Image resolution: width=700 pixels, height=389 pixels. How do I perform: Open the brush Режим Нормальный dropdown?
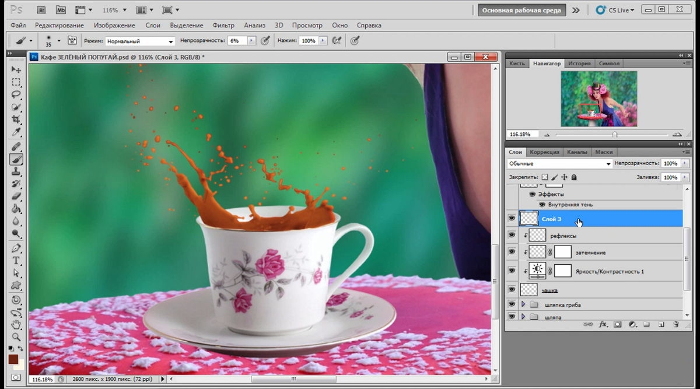pyautogui.click(x=140, y=41)
